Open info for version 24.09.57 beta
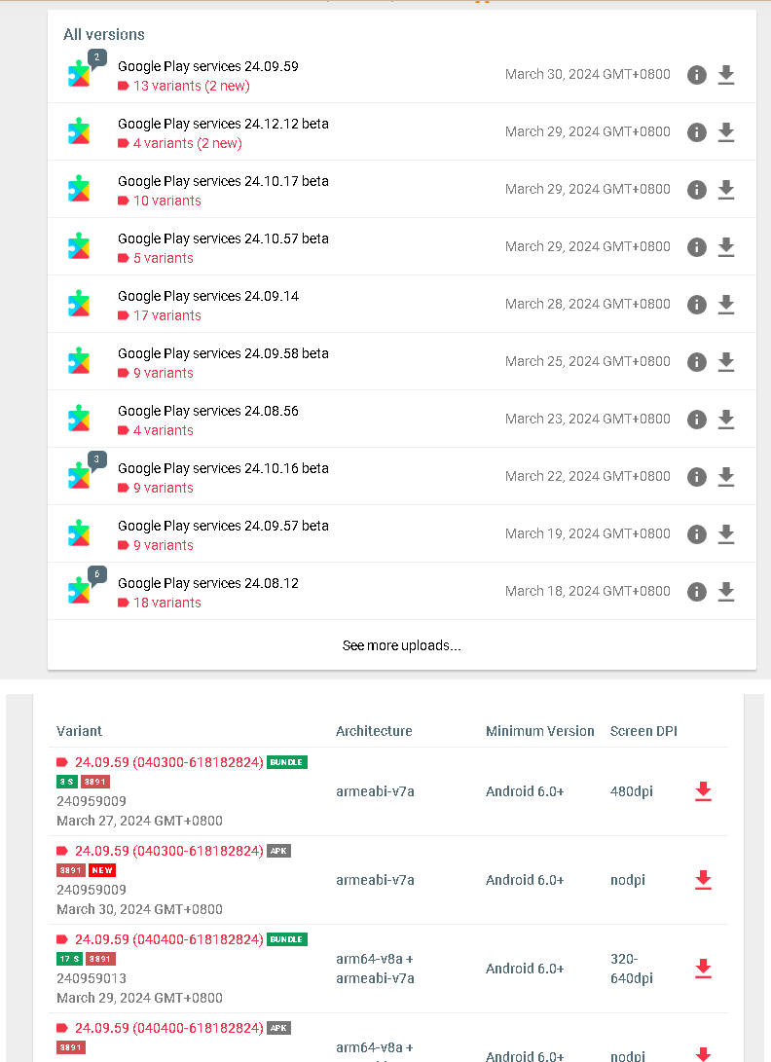Viewport: 771px width, 1062px height. [x=696, y=535]
